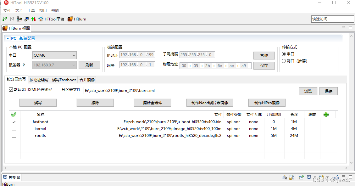Viewport: 355px width, 186px height.
Task: Click the green-red transfer arrows icon
Action: coord(34,19)
